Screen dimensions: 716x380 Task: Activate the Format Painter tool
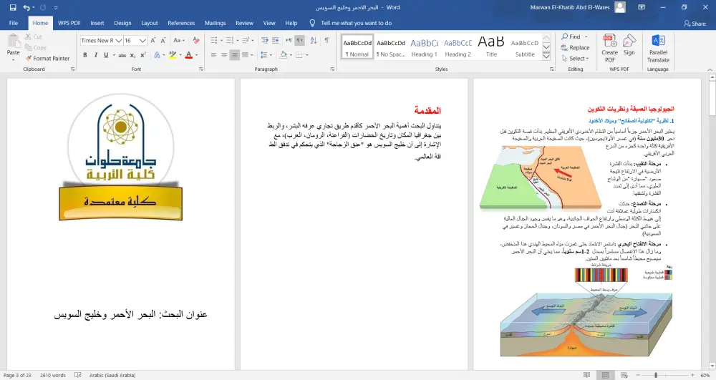tap(47, 59)
